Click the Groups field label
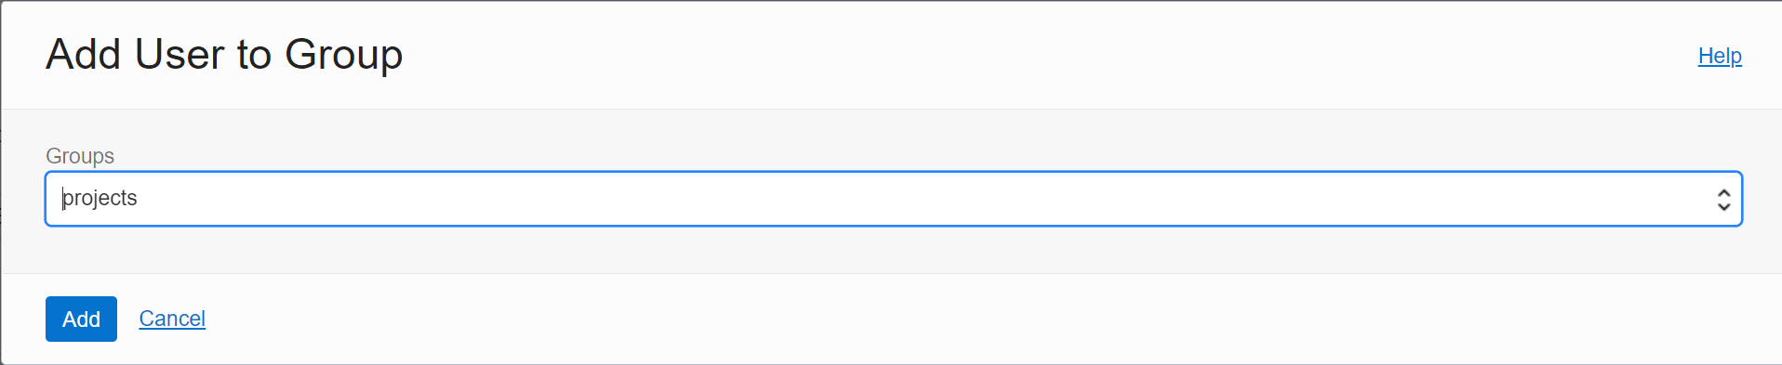 click(x=80, y=156)
